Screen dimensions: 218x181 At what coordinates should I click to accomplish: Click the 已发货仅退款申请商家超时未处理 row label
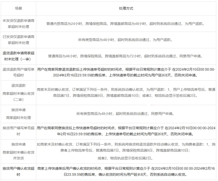click(18, 40)
